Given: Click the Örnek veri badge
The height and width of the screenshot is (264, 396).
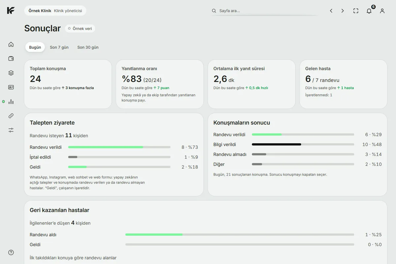Looking at the screenshot, I should point(80,29).
